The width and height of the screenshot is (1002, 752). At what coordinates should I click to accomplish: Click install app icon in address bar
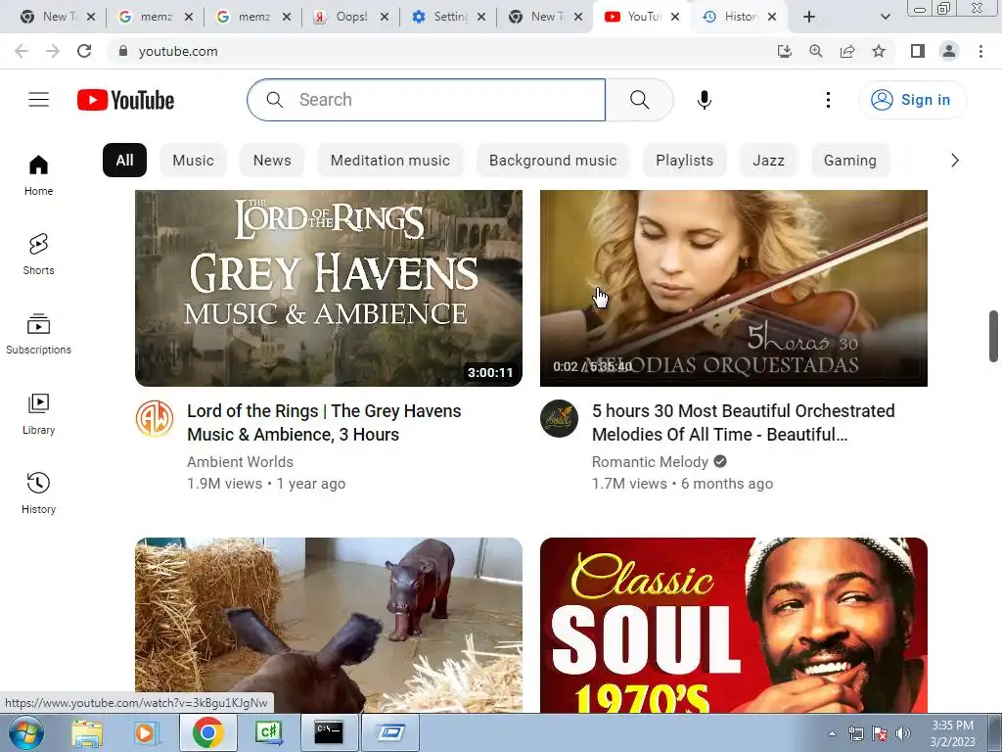pos(784,51)
